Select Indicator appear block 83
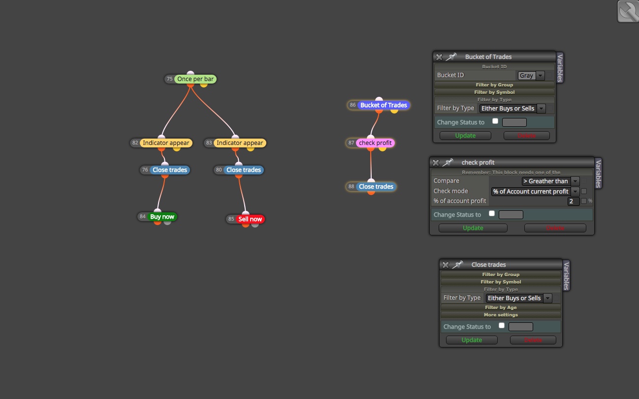The width and height of the screenshot is (639, 399). (x=240, y=143)
